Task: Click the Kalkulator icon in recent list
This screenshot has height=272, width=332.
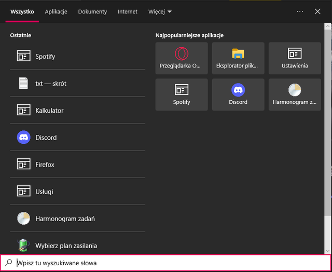Action: 23,110
